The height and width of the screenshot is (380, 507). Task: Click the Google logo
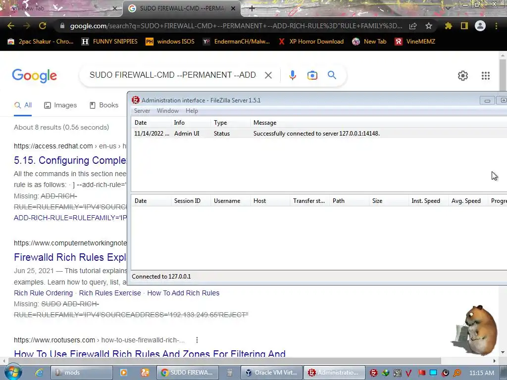coord(35,76)
